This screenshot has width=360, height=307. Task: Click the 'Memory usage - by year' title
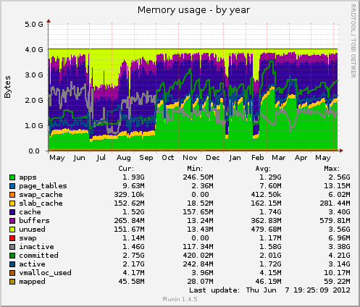[193, 10]
